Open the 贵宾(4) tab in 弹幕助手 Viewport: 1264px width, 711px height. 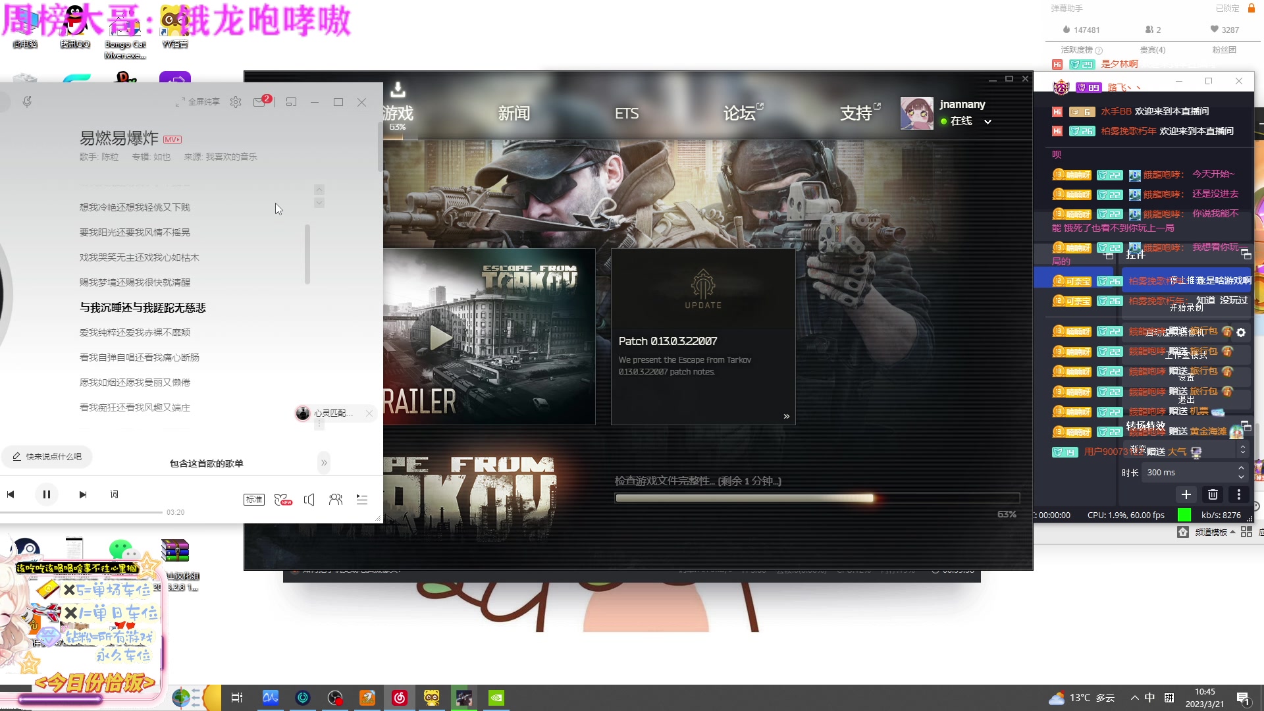pos(1153,50)
